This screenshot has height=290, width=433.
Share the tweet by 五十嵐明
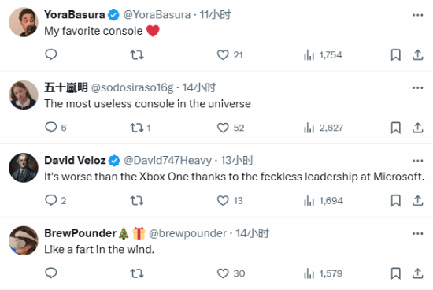coord(418,128)
